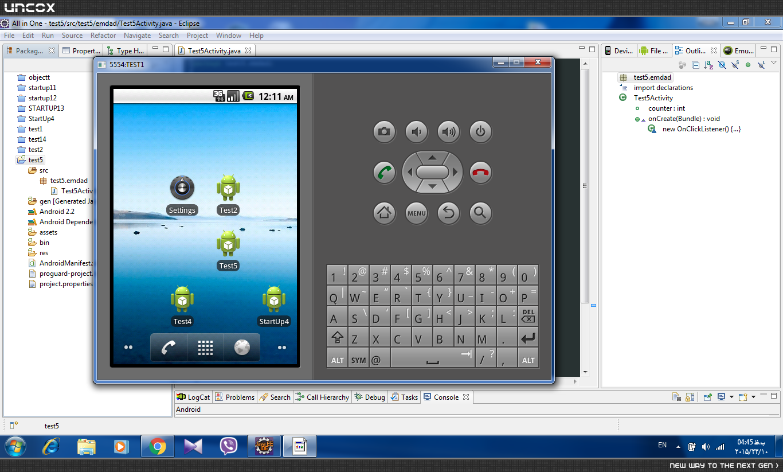Switch to the Devices tab
The width and height of the screenshot is (783, 472).
(618, 50)
